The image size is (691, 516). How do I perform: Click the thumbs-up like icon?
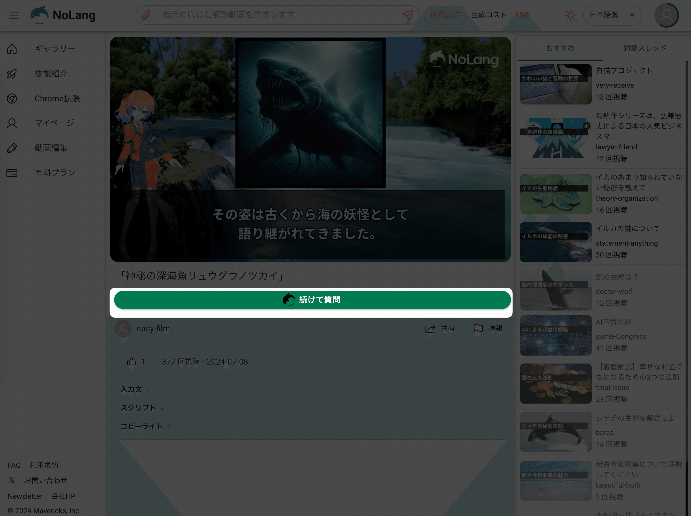click(131, 361)
